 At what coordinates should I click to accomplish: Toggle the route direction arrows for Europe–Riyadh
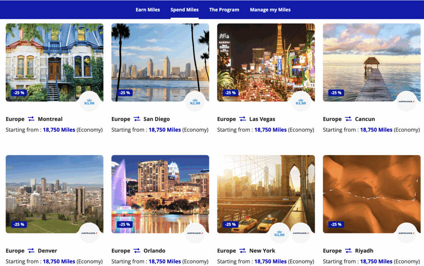[x=349, y=250]
